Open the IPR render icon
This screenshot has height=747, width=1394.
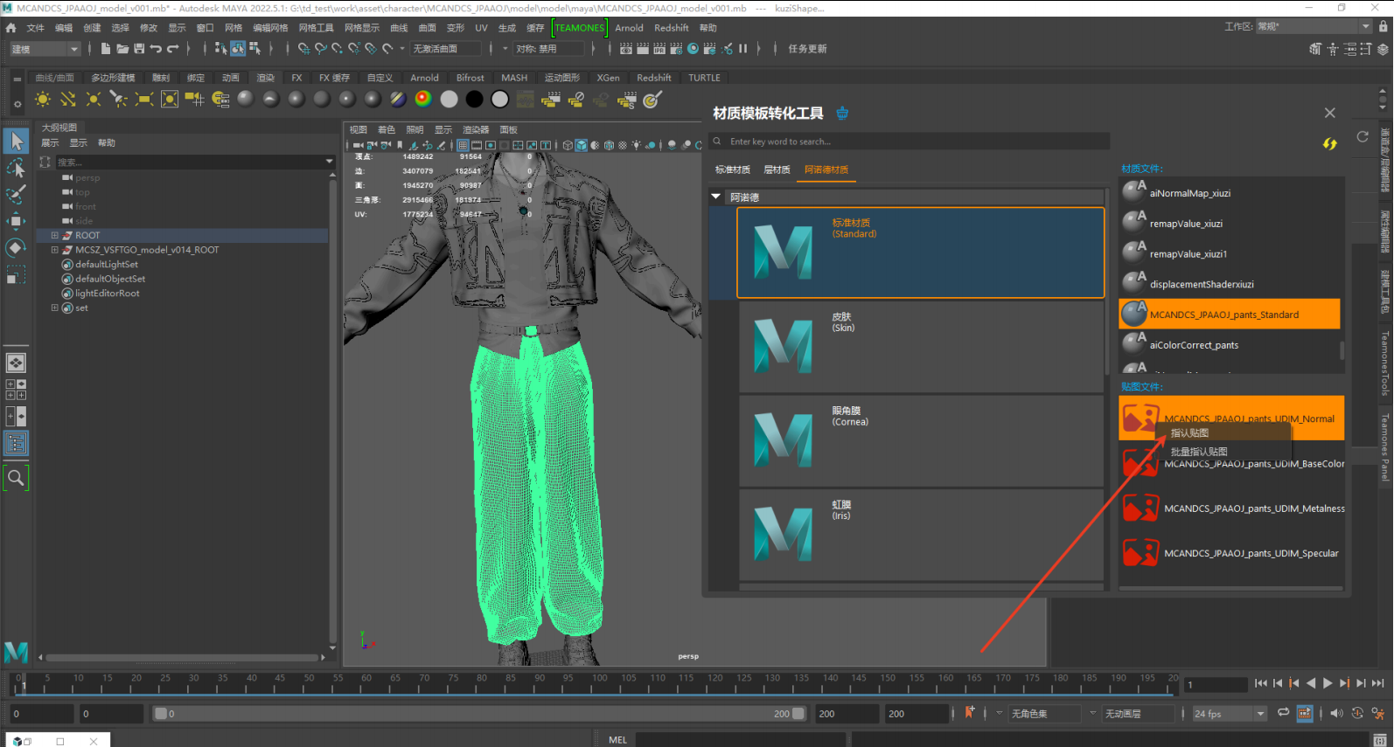[659, 49]
